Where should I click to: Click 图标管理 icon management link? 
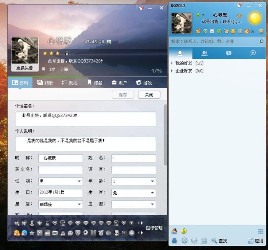click(x=154, y=228)
